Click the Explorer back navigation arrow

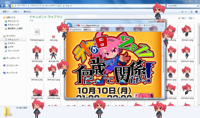(x=2, y=6)
